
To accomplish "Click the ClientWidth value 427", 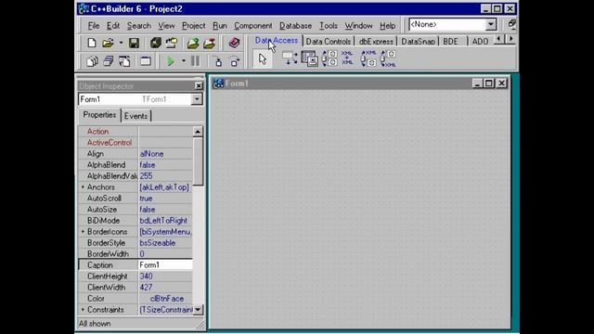I will 165,287.
